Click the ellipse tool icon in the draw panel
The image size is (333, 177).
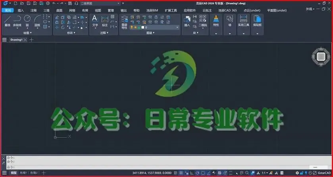(x=45, y=22)
